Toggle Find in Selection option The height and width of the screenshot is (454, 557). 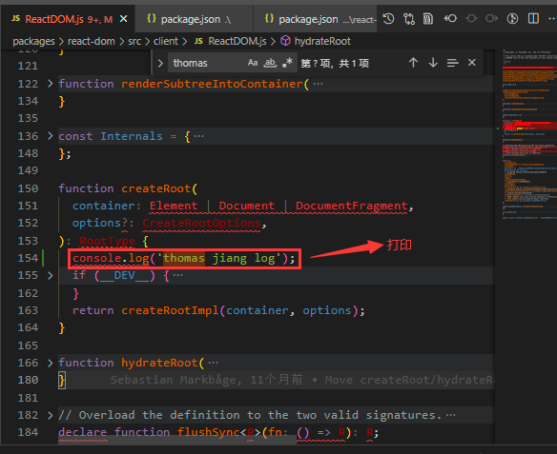click(x=452, y=63)
